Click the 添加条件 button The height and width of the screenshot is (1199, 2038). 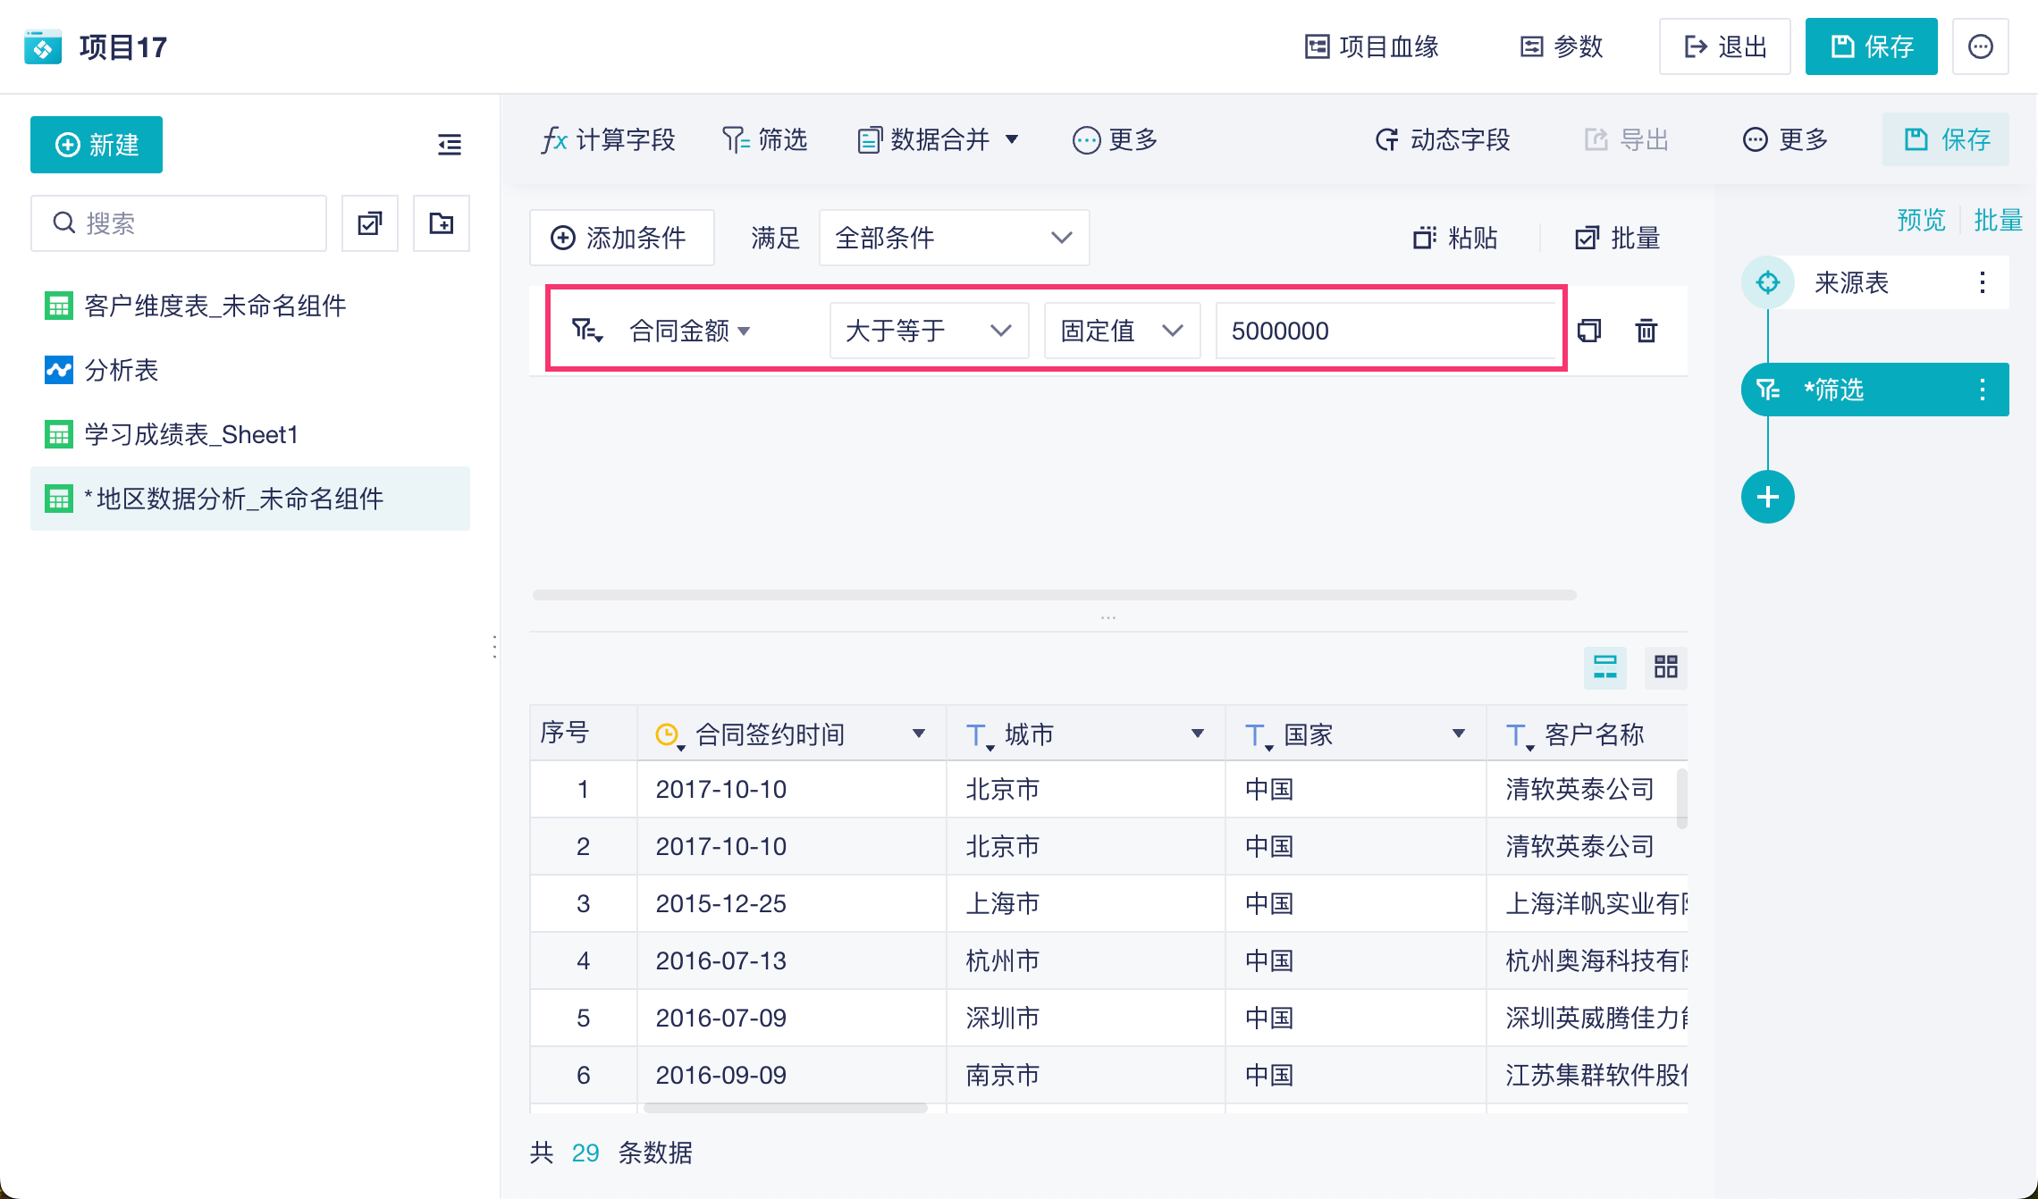(621, 238)
